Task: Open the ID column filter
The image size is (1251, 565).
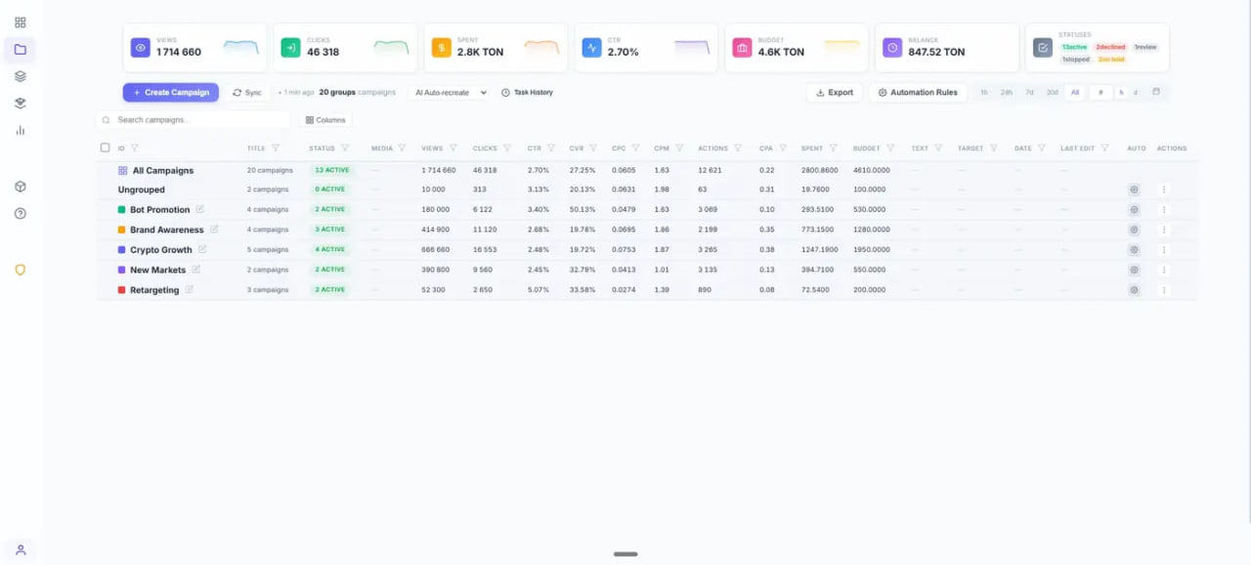Action: [x=135, y=149]
